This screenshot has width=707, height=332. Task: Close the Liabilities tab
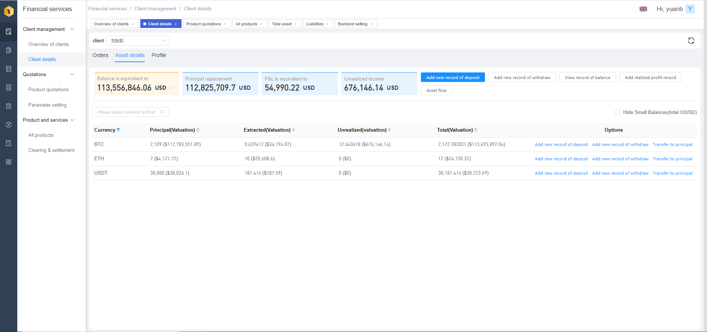327,24
